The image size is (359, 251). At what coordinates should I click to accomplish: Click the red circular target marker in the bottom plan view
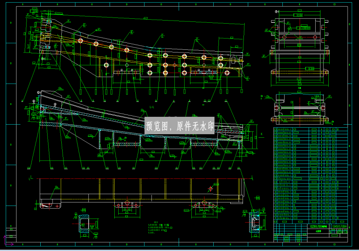(x=211, y=189)
